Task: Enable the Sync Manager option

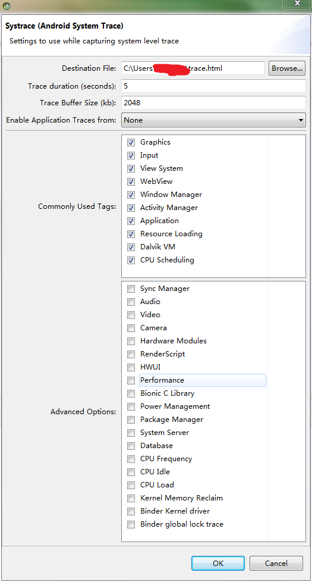Action: [131, 289]
